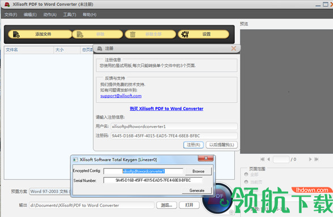Viewport: 333px width, 217px height.
Task: Click the Add File (添加文件) toolbar button
Action: tap(40, 34)
